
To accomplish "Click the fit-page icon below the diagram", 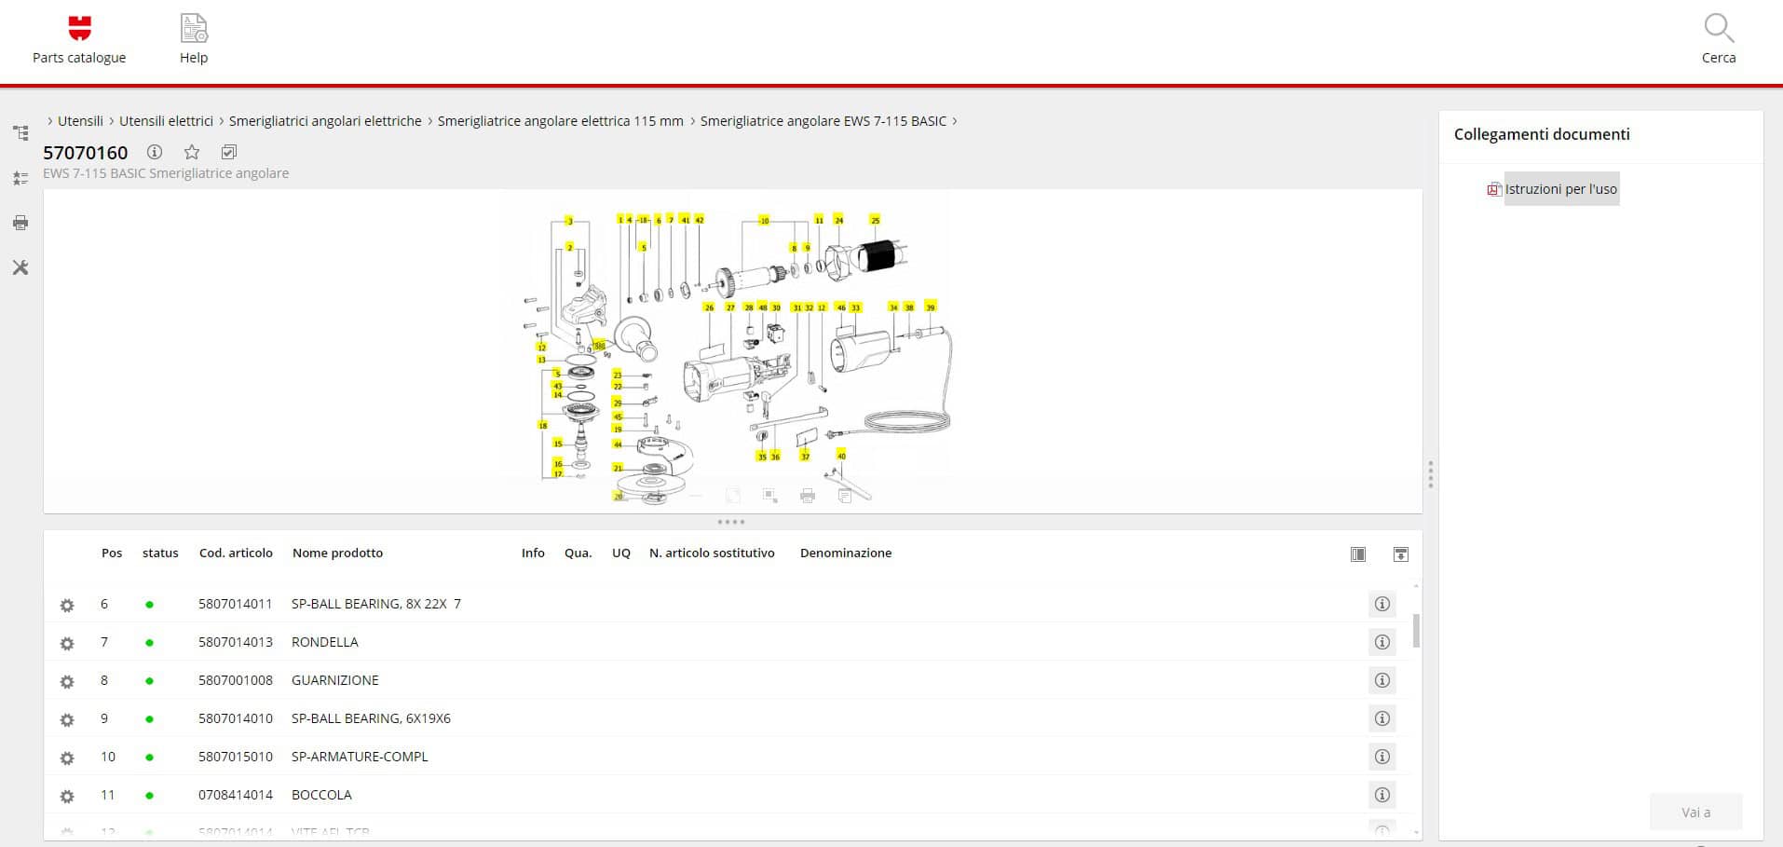I will pos(733,496).
